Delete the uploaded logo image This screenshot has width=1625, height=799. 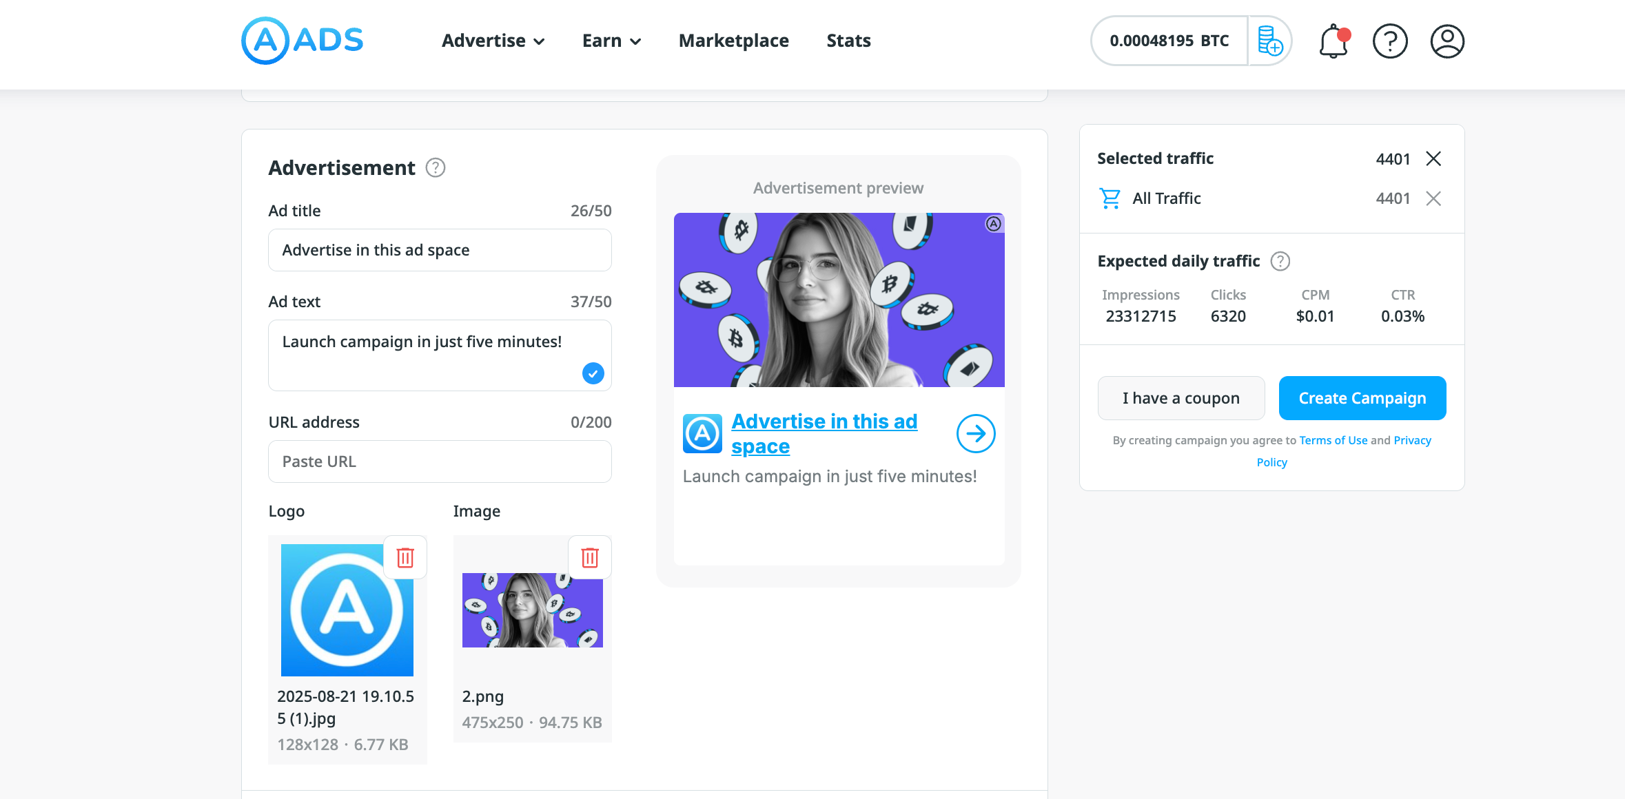405,557
